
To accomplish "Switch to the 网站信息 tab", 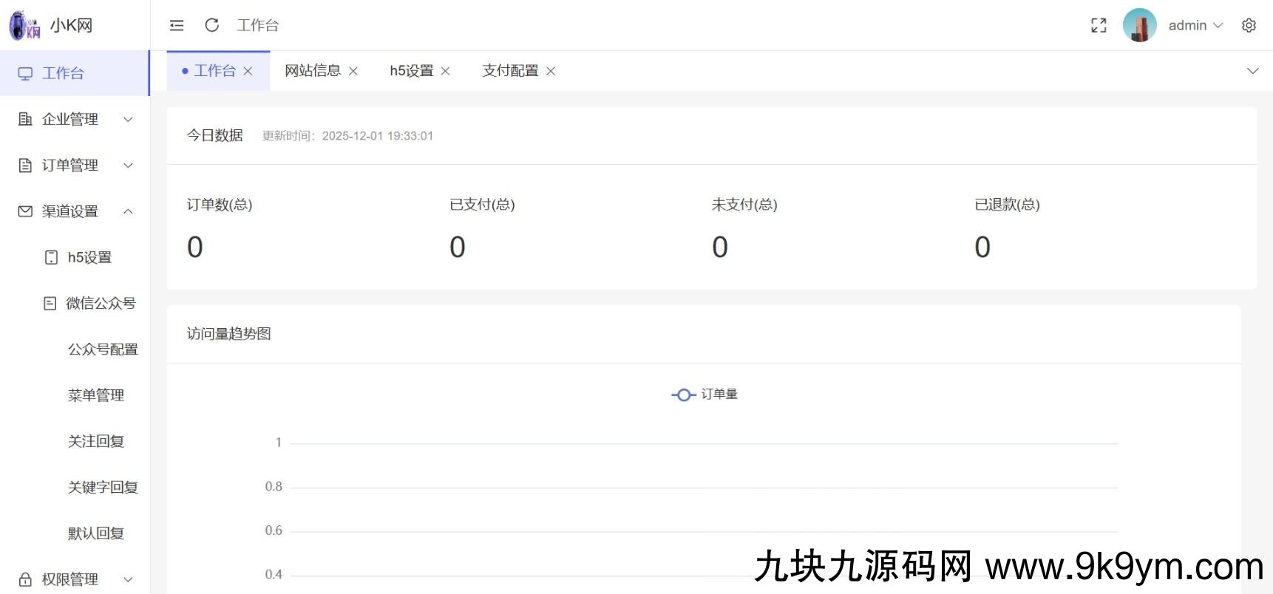I will (313, 71).
